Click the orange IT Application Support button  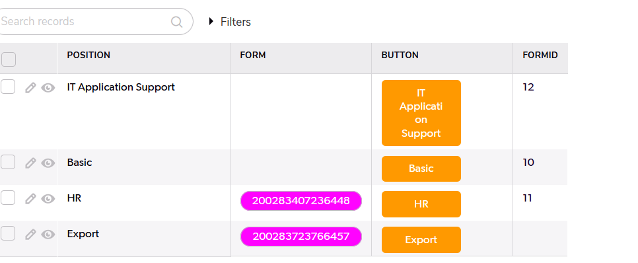[x=421, y=113]
